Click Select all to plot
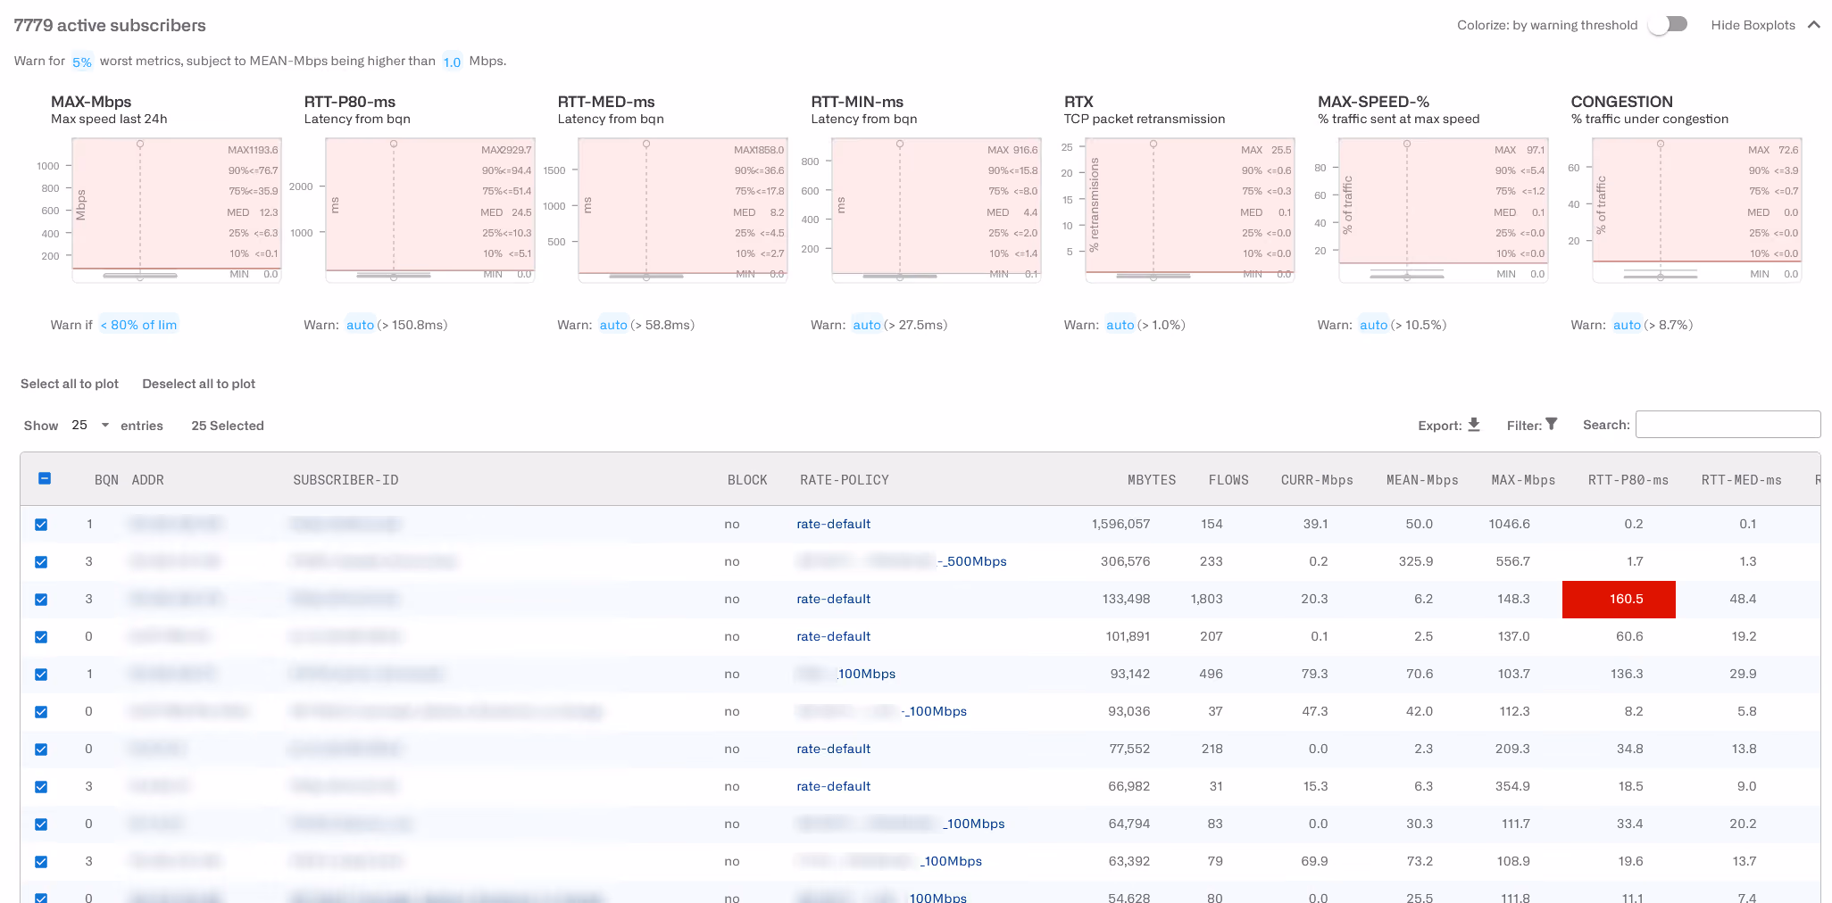This screenshot has height=903, width=1832. [x=70, y=384]
